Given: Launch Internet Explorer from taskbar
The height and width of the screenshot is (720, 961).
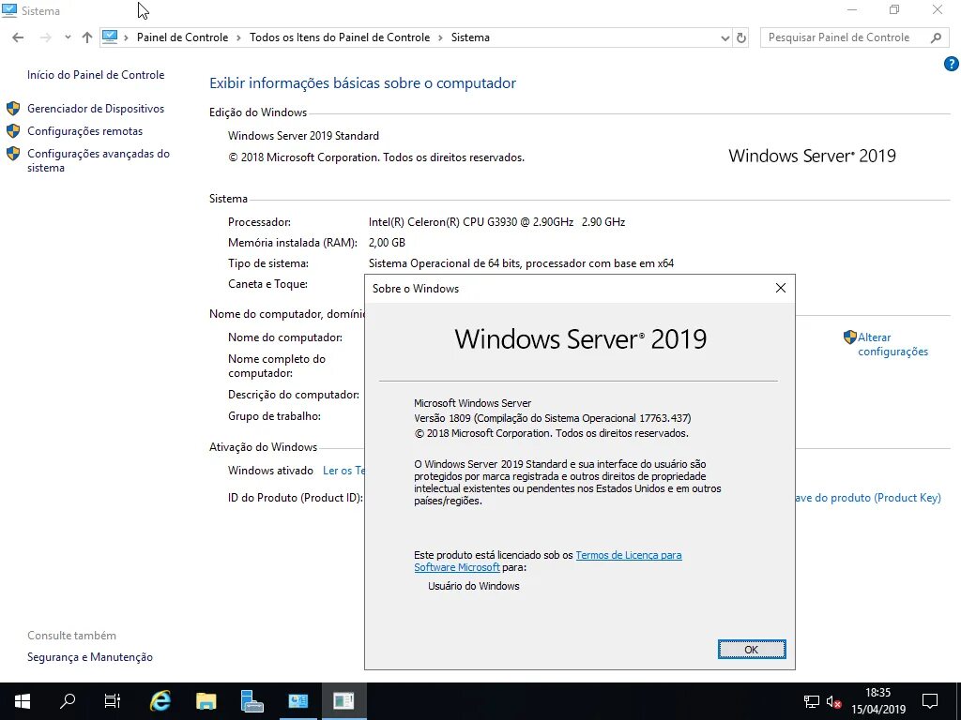Looking at the screenshot, I should (x=160, y=701).
